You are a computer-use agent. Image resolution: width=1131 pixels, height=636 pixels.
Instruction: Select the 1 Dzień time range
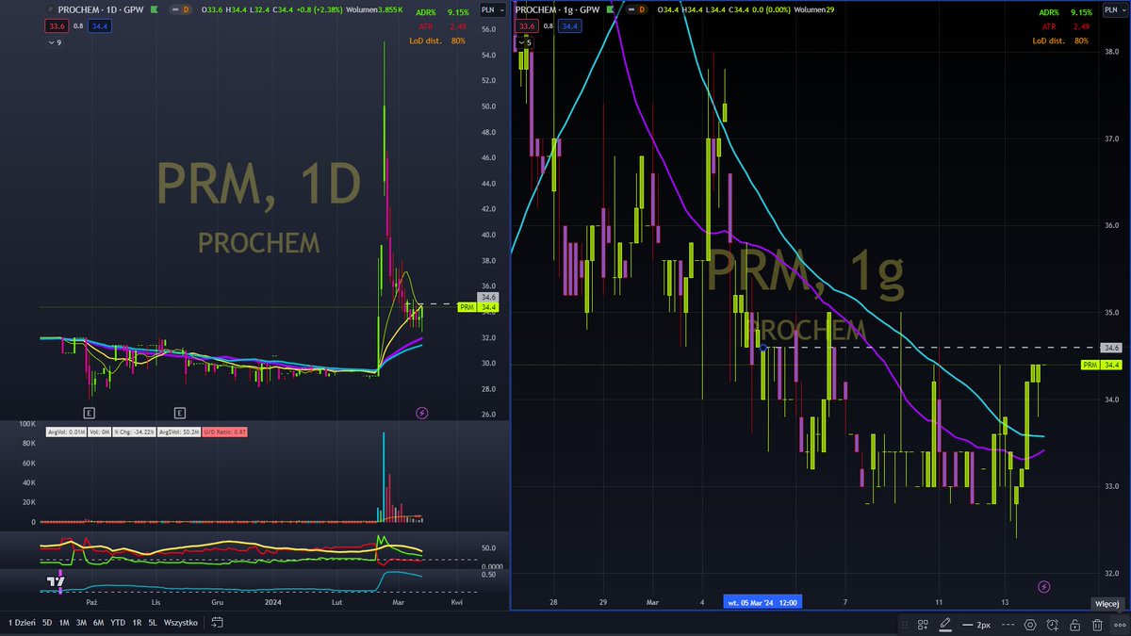pos(22,623)
